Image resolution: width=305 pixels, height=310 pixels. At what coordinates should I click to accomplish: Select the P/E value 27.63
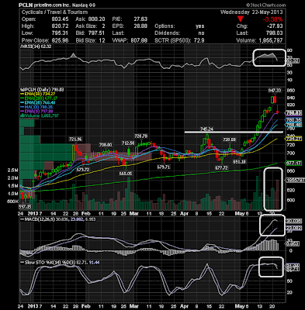click(x=140, y=19)
